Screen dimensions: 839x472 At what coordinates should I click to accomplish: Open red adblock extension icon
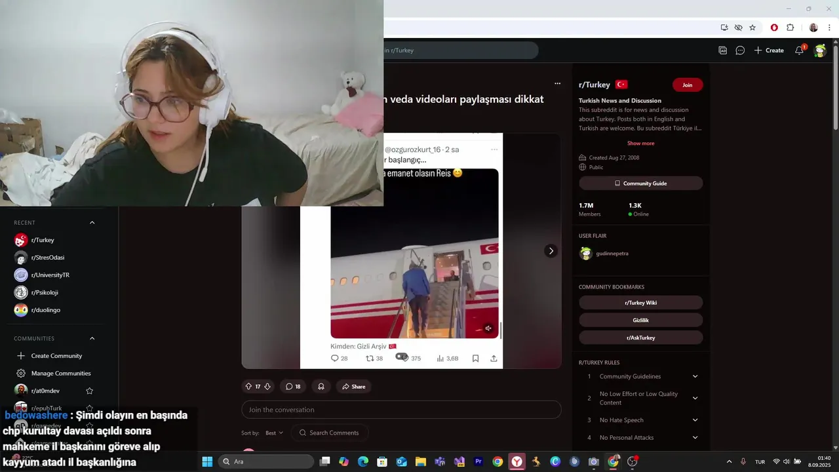774,28
